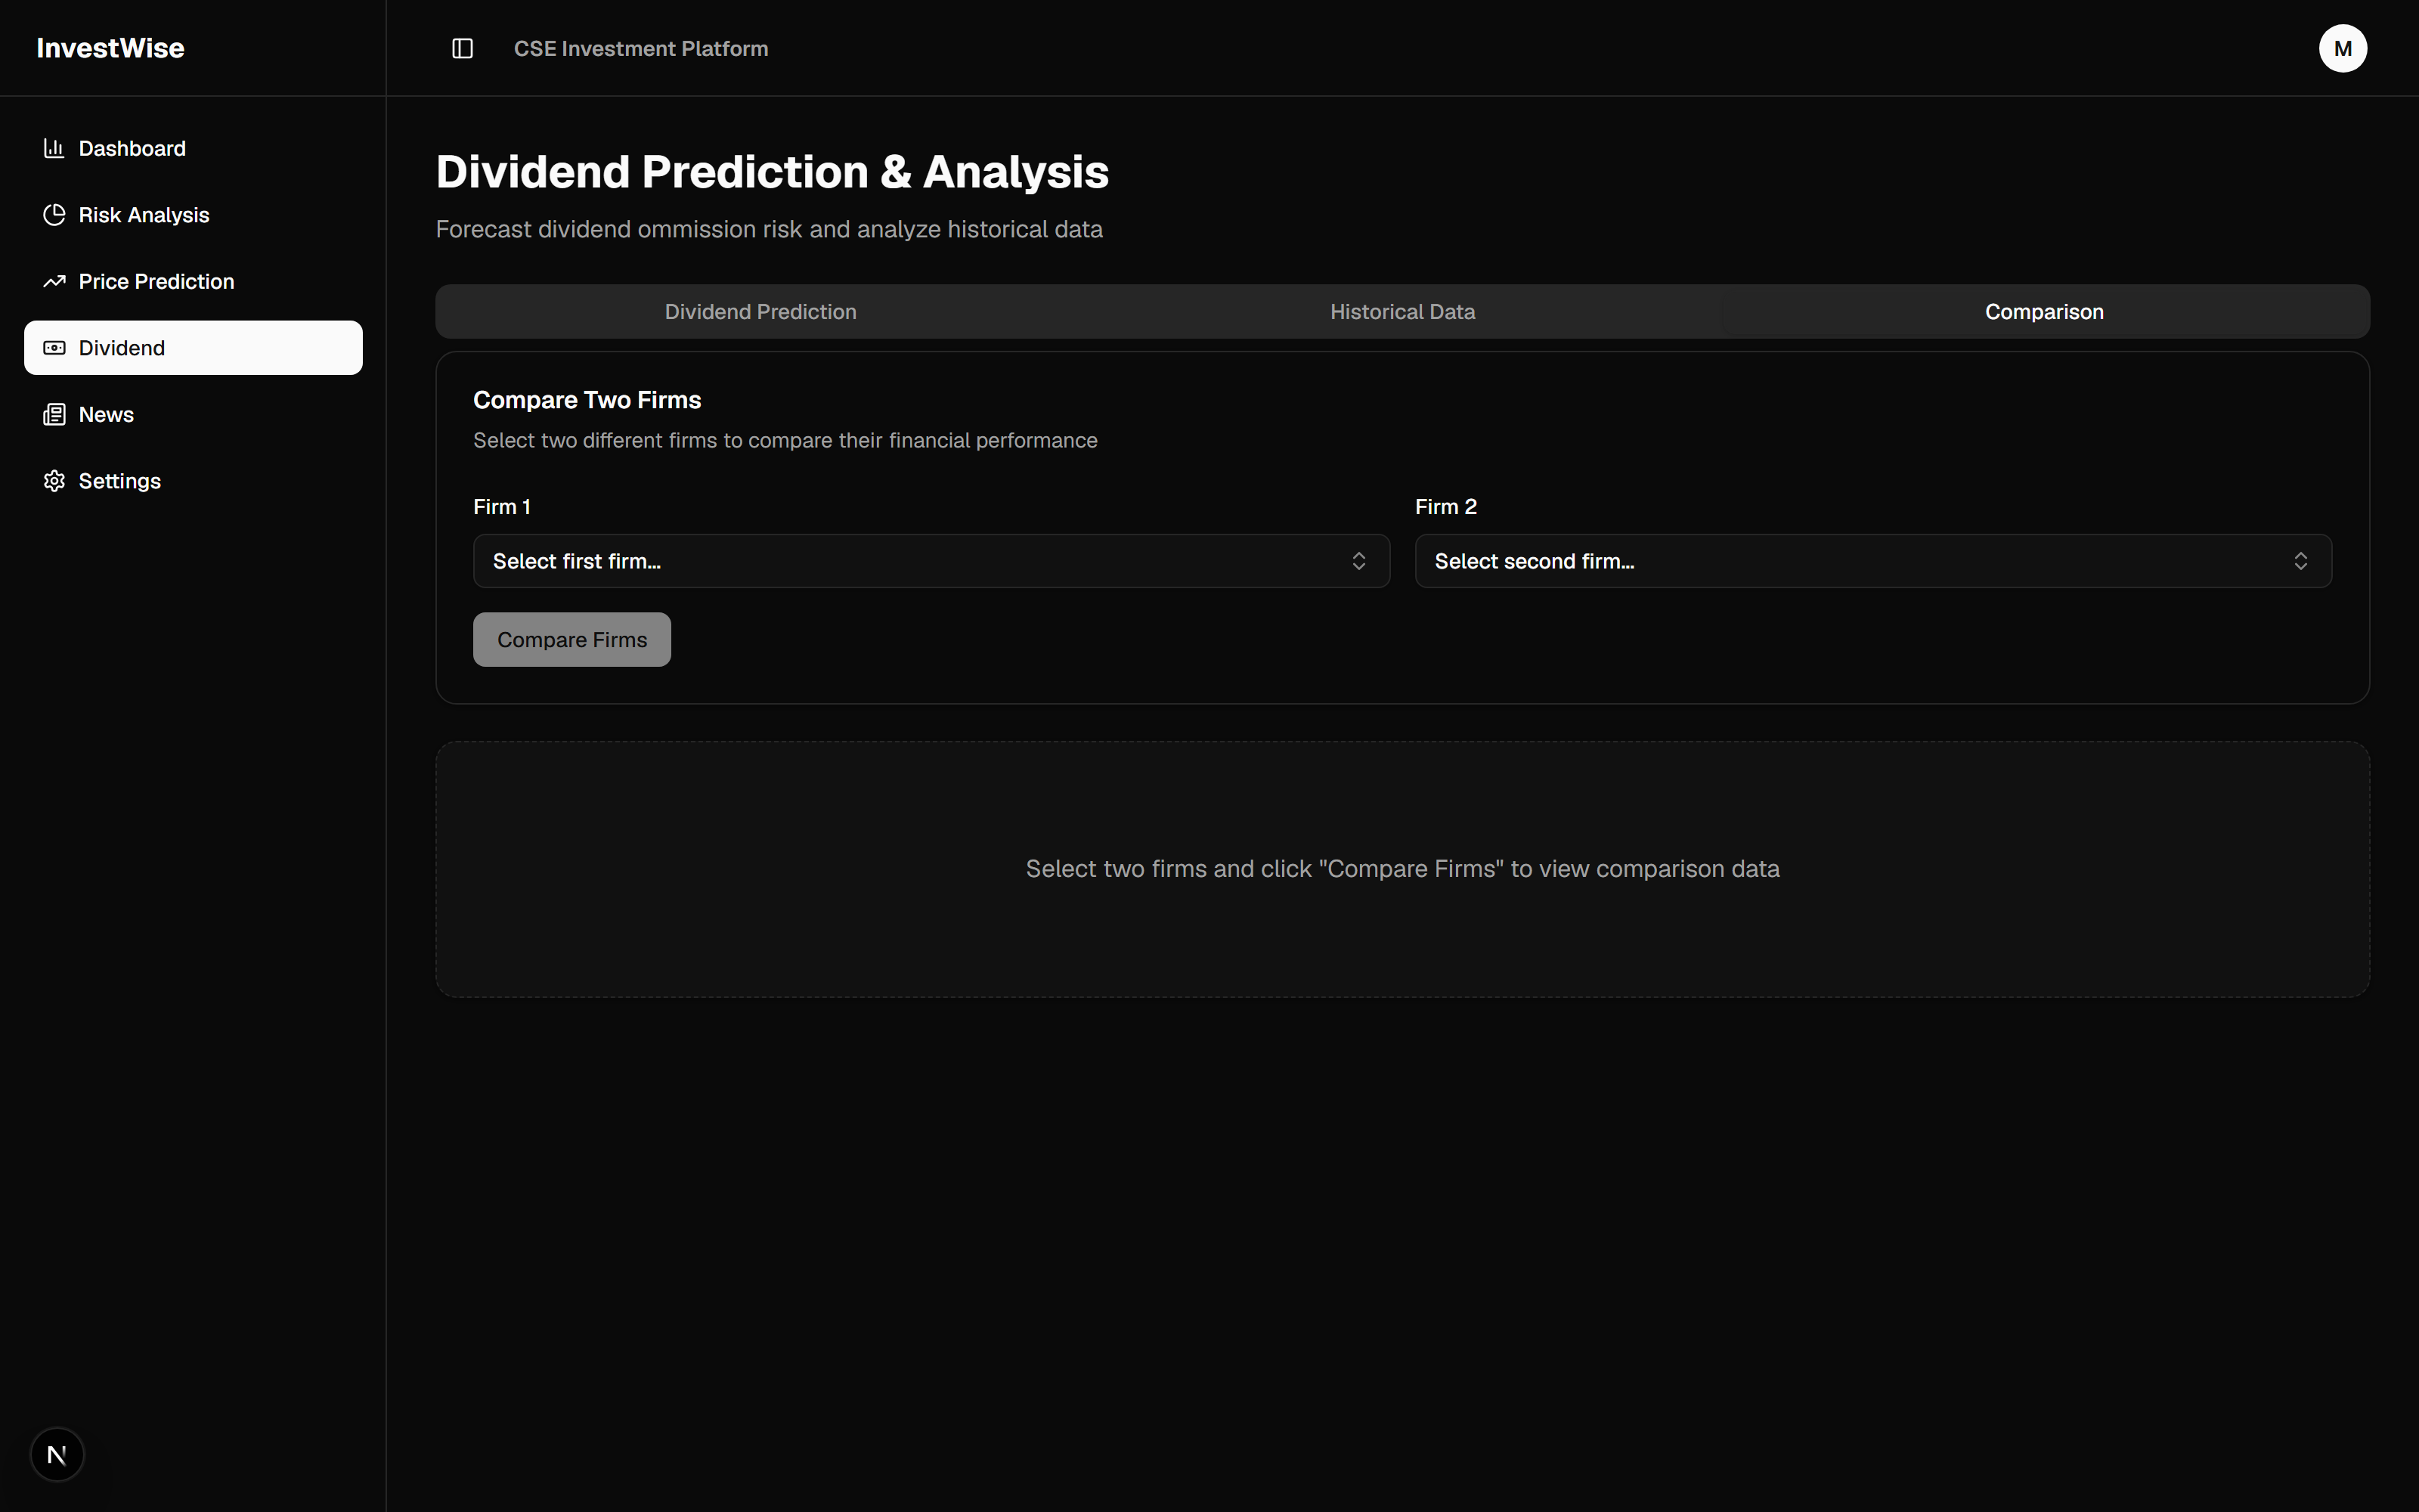Go to InvestWise home logo
This screenshot has height=1512, width=2419.
[110, 48]
